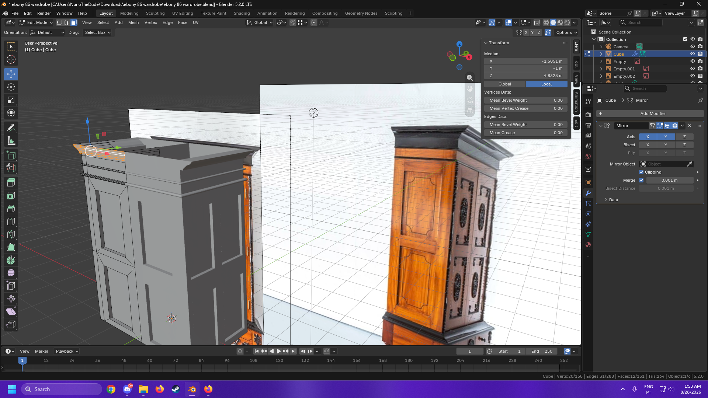The width and height of the screenshot is (708, 398).
Task: Activate the Poly Build tool
Action: [x=11, y=247]
